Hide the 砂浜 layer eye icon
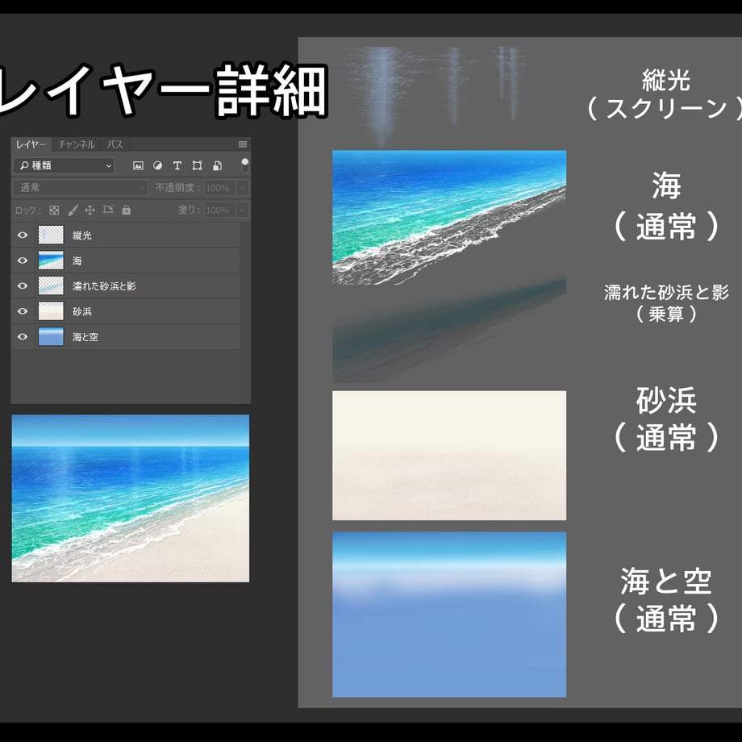Viewport: 742px width, 742px height. 23,311
